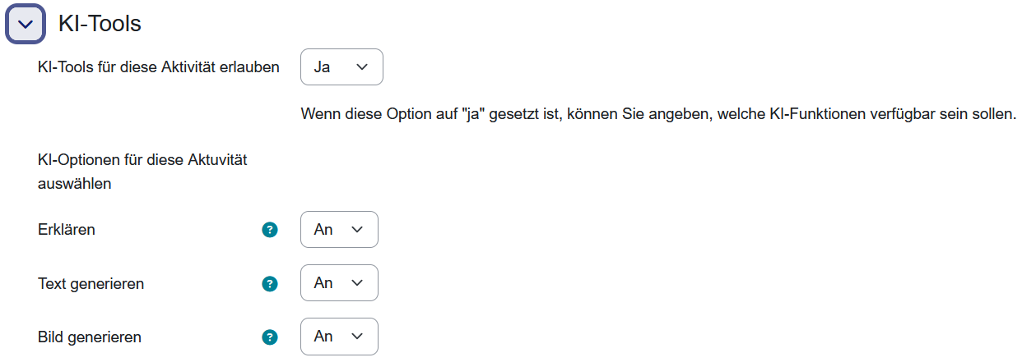This screenshot has width=1022, height=362.
Task: Click the Bild generieren label
Action: 89,337
